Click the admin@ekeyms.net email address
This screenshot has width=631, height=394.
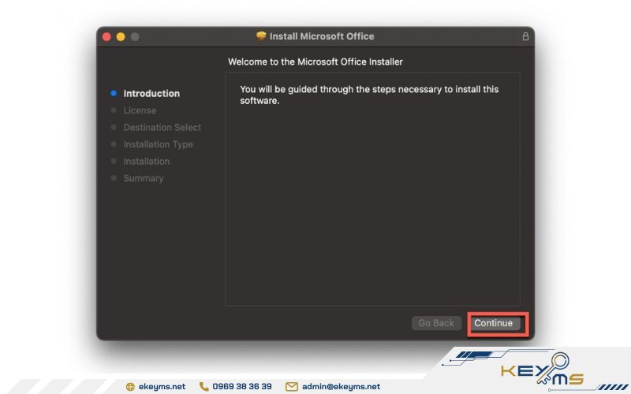342,386
